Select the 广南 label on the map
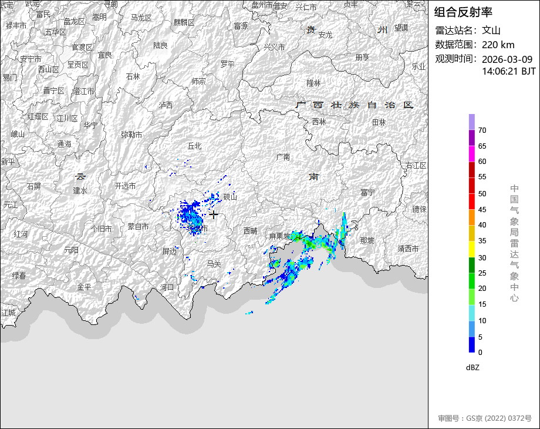This screenshot has height=429, width=540. [x=283, y=157]
